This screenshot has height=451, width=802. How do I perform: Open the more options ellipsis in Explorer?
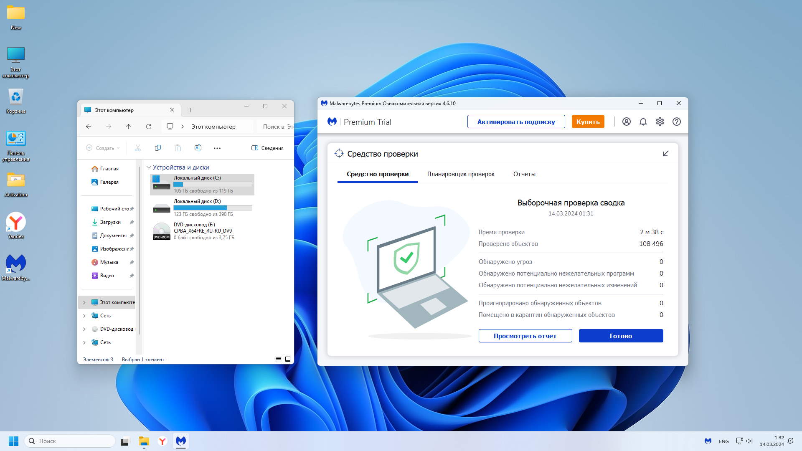[217, 148]
